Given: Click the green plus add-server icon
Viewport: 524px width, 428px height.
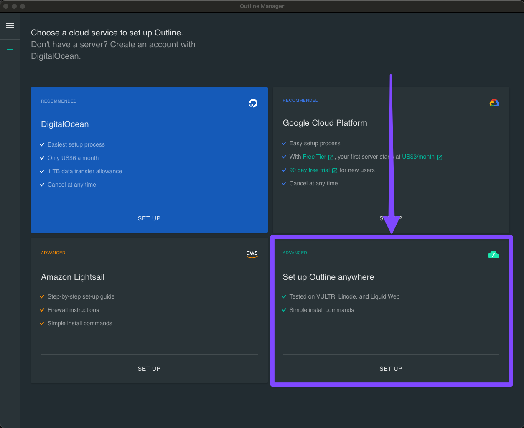Looking at the screenshot, I should coord(10,50).
